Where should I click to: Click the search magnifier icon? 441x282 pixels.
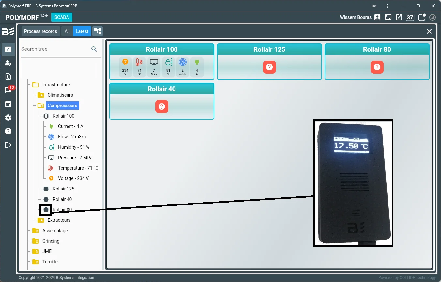(94, 49)
